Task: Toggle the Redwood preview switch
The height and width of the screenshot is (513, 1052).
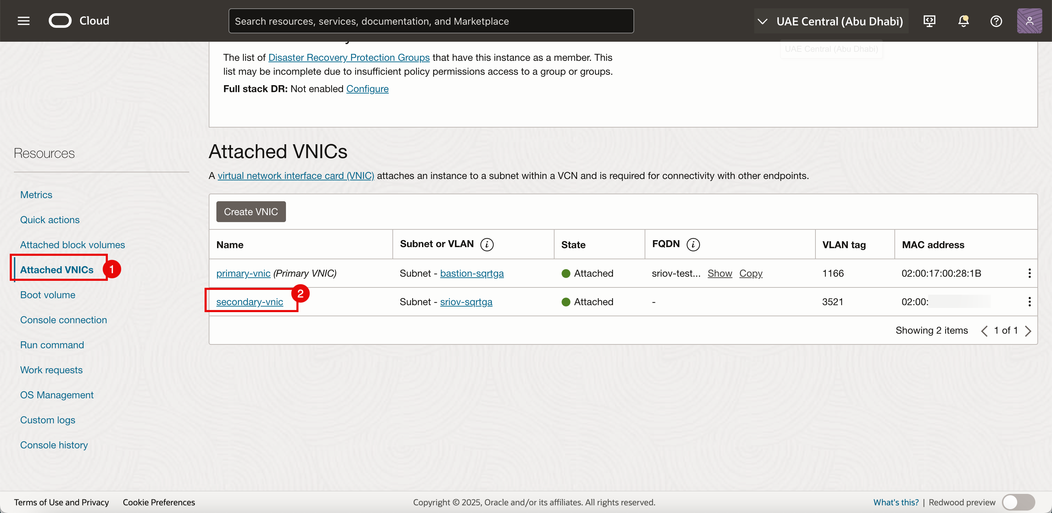Action: tap(1018, 502)
